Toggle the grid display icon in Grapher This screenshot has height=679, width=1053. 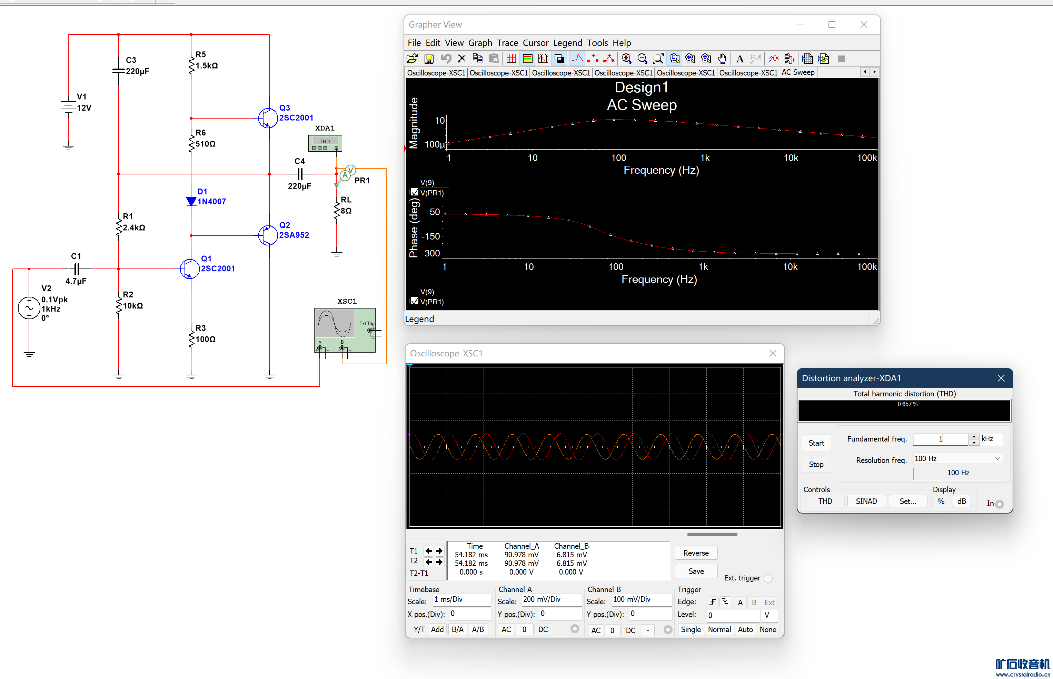(x=511, y=59)
